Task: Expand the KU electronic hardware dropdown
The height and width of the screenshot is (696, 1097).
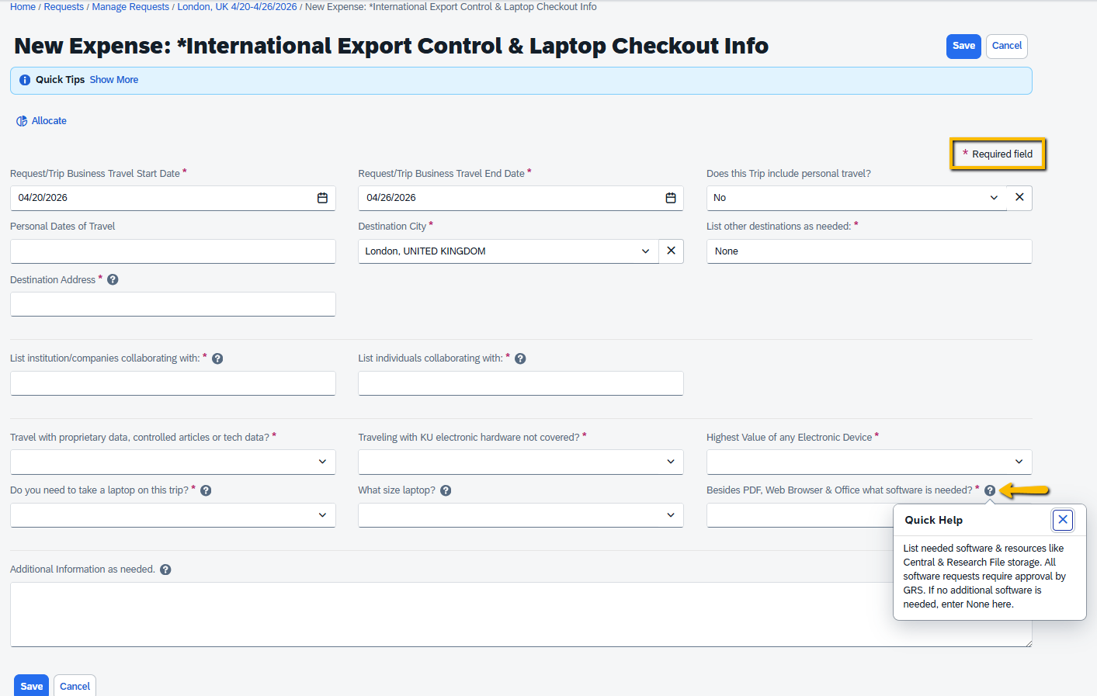Action: tap(671, 461)
